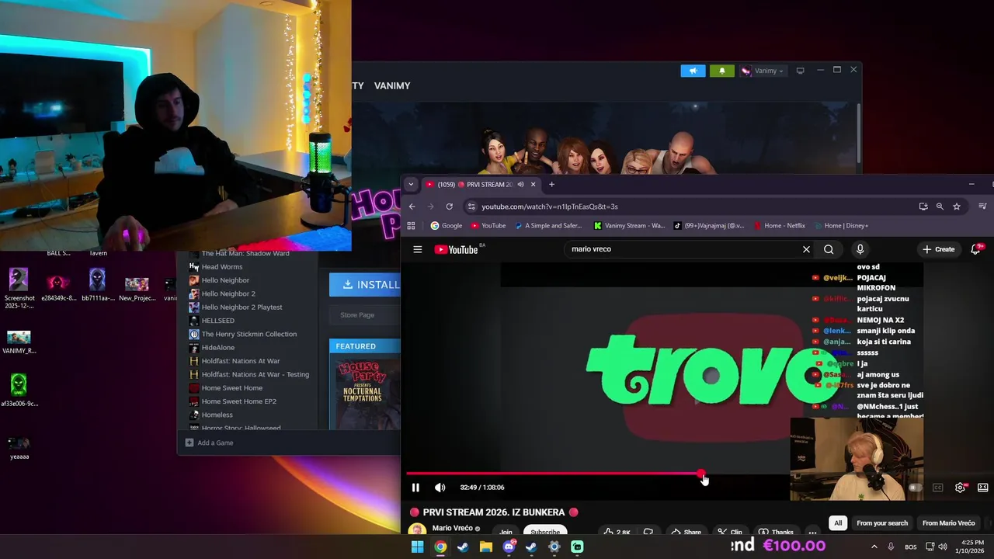Open YouTube player settings gear
The width and height of the screenshot is (994, 559).
click(x=960, y=488)
